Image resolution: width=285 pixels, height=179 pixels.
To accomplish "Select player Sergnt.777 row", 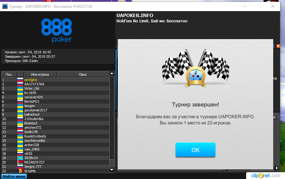I will [55, 167].
